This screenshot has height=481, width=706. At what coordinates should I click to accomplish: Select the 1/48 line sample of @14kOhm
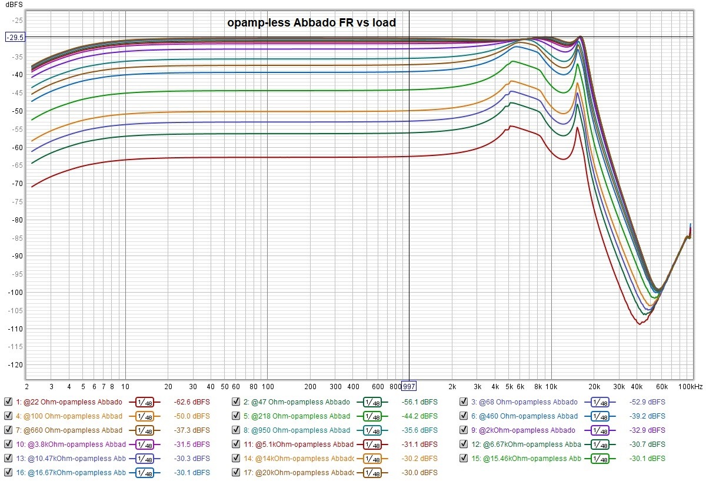pos(372,459)
